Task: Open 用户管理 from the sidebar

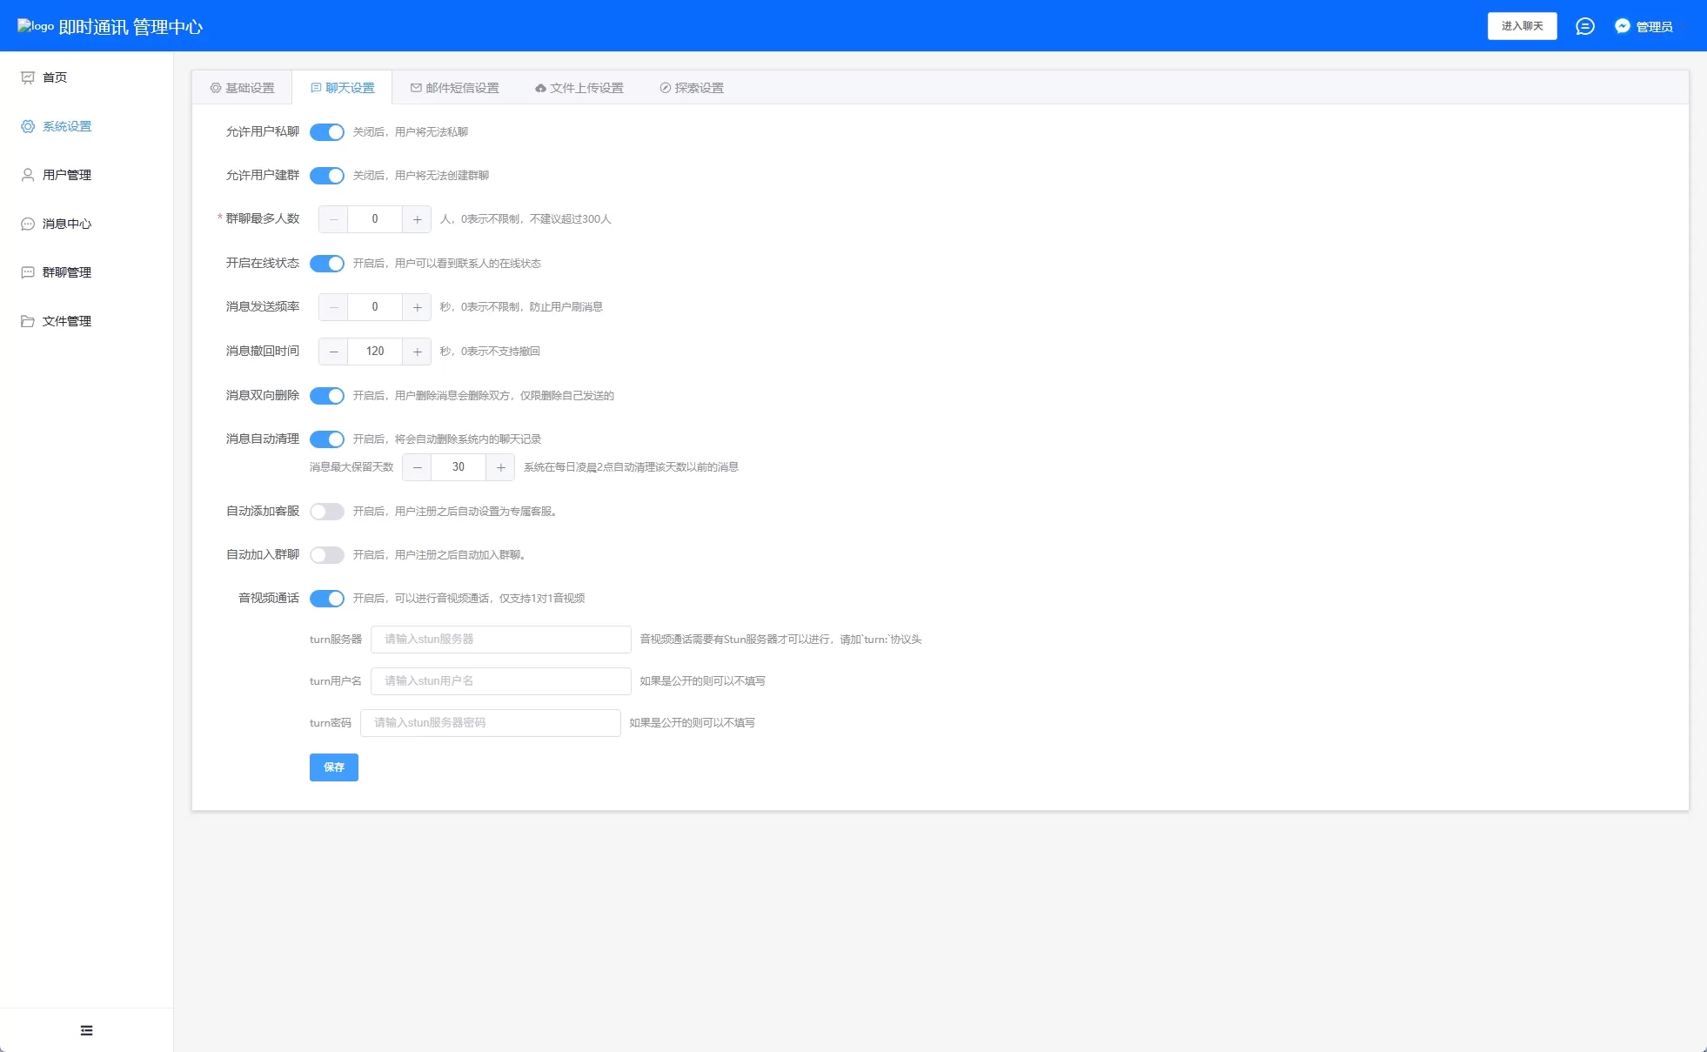Action: [x=65, y=174]
